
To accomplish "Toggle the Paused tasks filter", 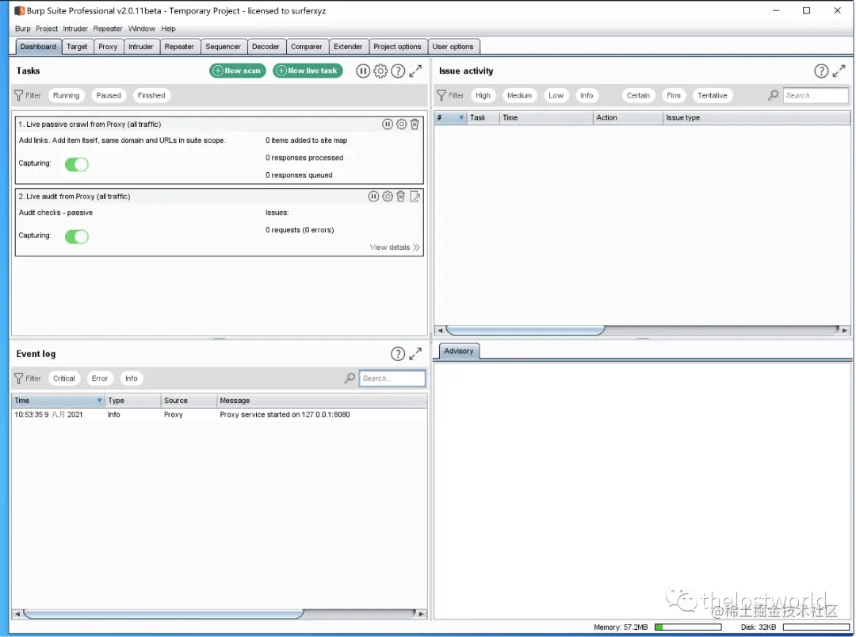I will click(x=109, y=95).
